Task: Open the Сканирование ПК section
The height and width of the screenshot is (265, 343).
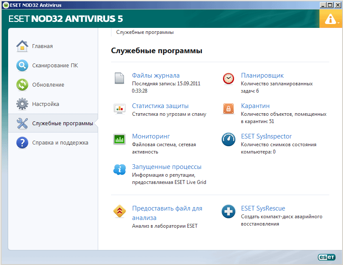Action: (x=55, y=66)
